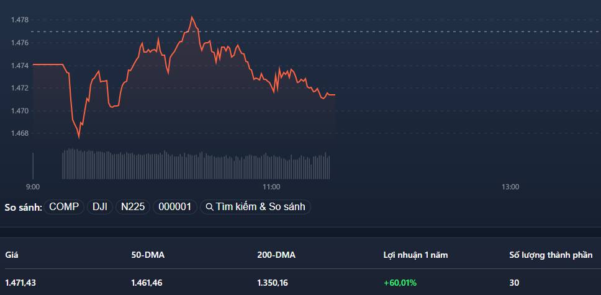Click the magnifier icon in search button

(210, 207)
